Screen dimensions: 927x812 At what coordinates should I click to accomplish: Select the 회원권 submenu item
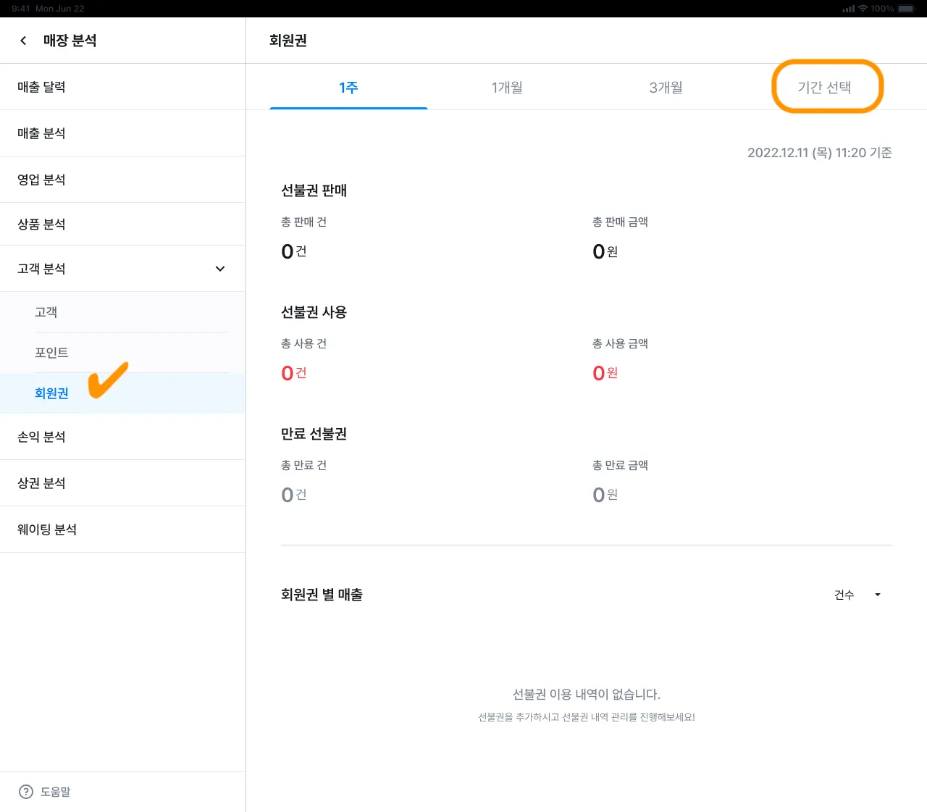coord(51,393)
